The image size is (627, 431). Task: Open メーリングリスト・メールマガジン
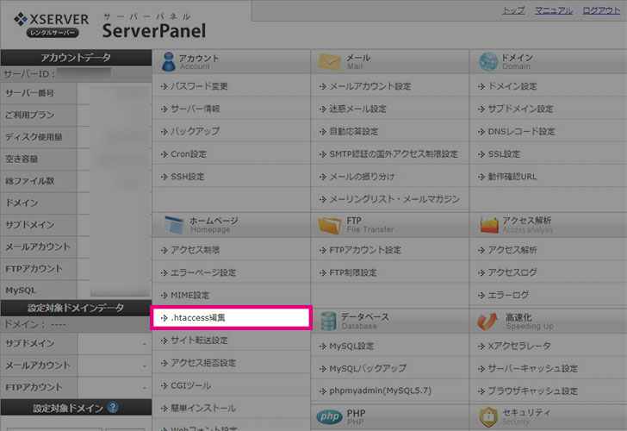pyautogui.click(x=394, y=199)
